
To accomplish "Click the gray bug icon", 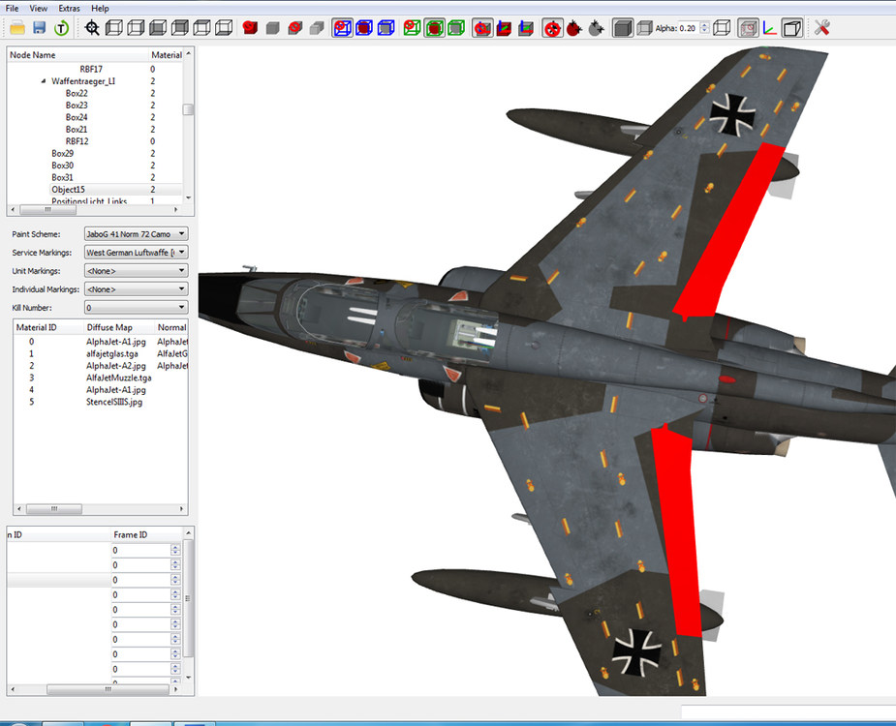I will [x=596, y=27].
